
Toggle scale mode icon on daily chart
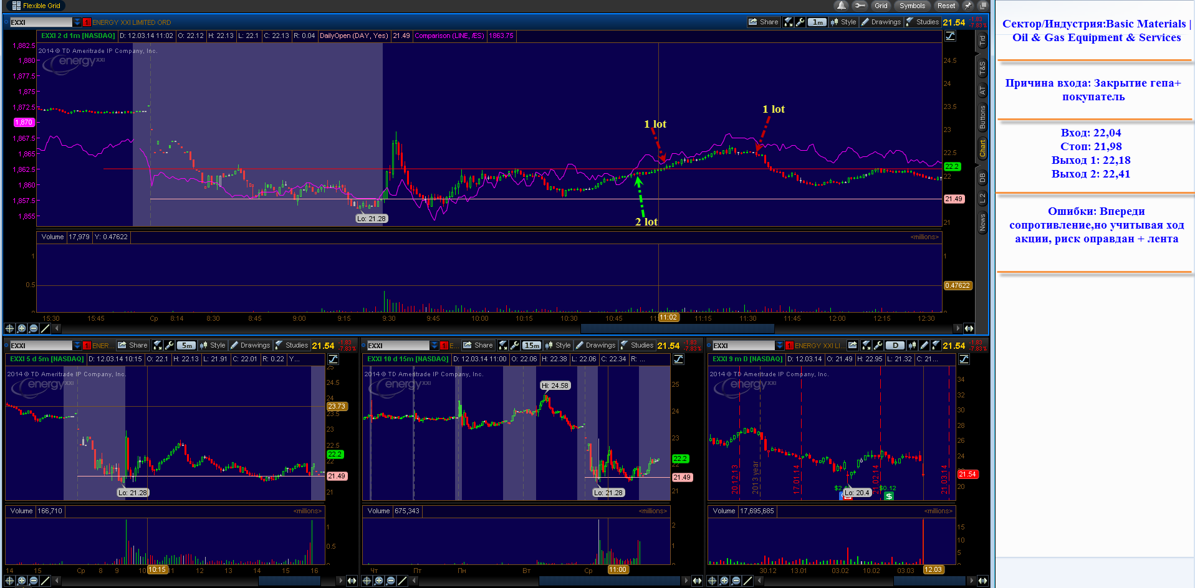tap(964, 359)
